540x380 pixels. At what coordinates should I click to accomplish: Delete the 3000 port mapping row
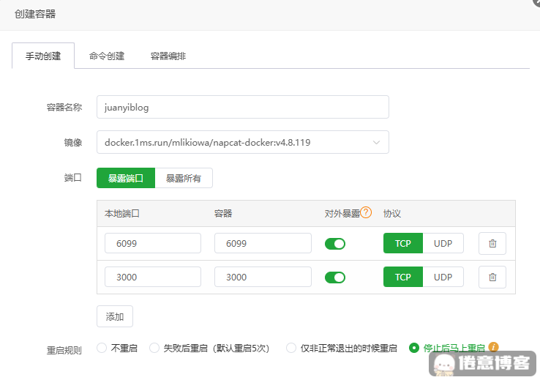tap(492, 277)
